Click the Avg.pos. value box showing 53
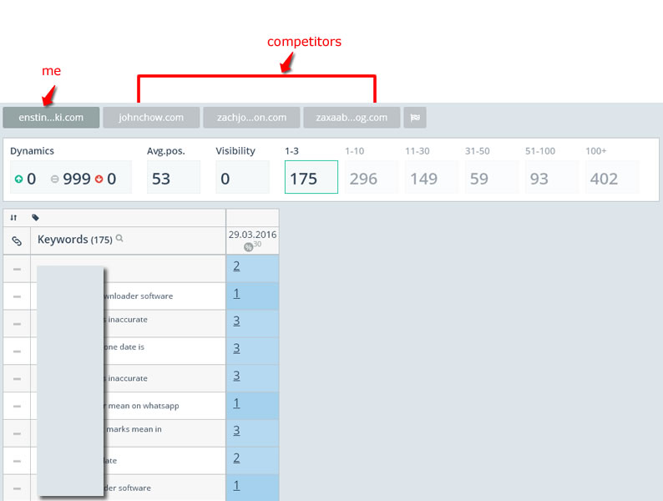The width and height of the screenshot is (663, 501). coord(174,177)
